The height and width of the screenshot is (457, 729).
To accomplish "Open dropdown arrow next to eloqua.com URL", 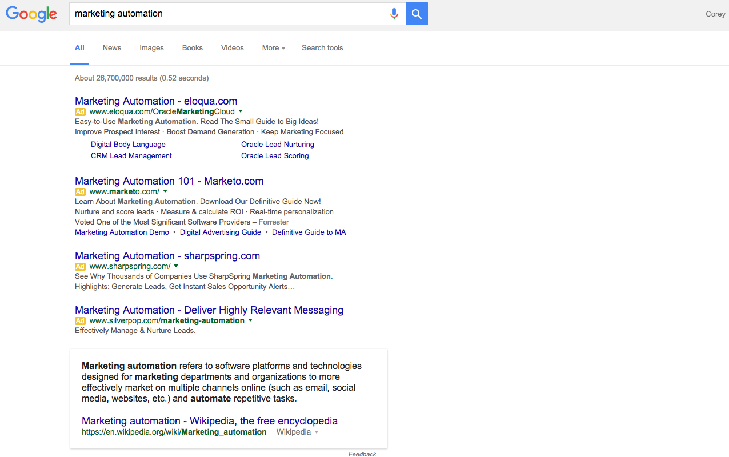I will pos(241,111).
